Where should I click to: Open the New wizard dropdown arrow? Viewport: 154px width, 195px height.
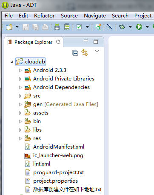17,27
